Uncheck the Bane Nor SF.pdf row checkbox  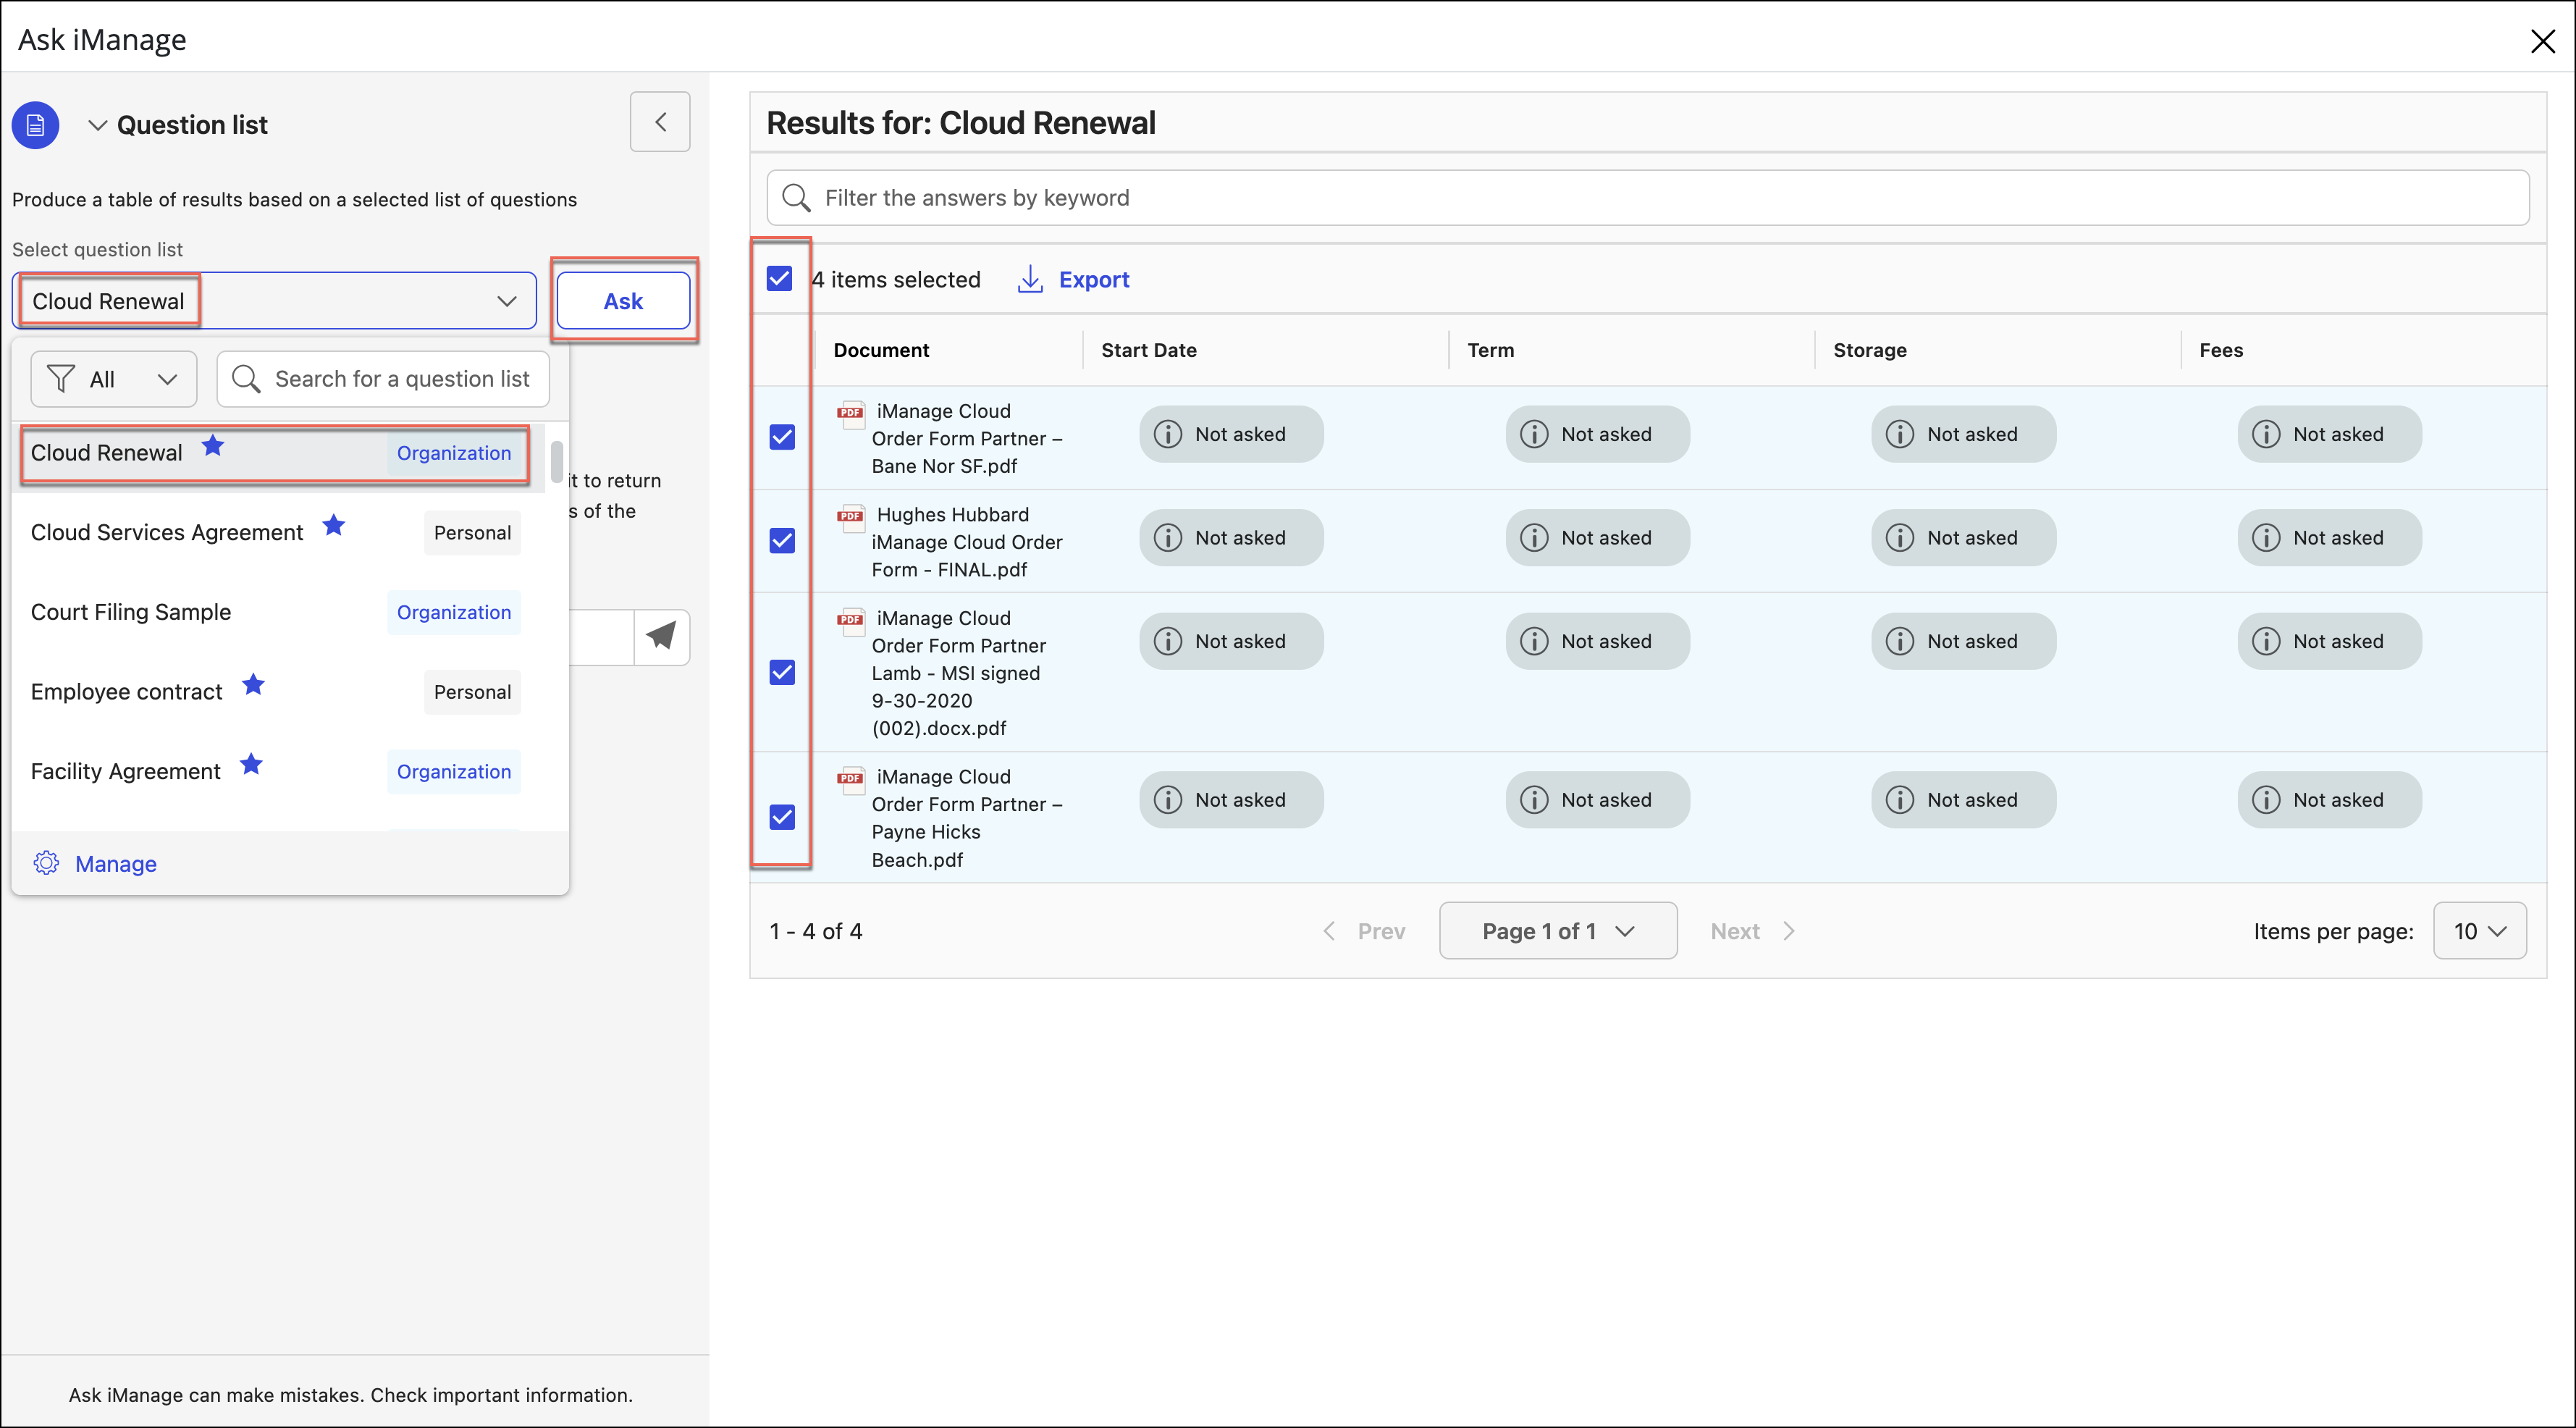(x=782, y=437)
